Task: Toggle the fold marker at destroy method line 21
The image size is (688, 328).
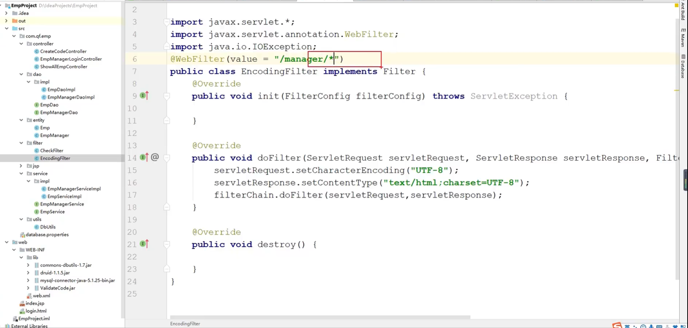Action: (167, 244)
